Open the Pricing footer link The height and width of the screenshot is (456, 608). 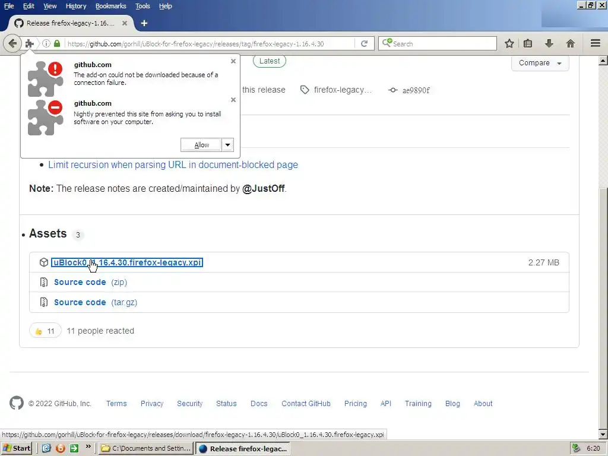pos(356,403)
